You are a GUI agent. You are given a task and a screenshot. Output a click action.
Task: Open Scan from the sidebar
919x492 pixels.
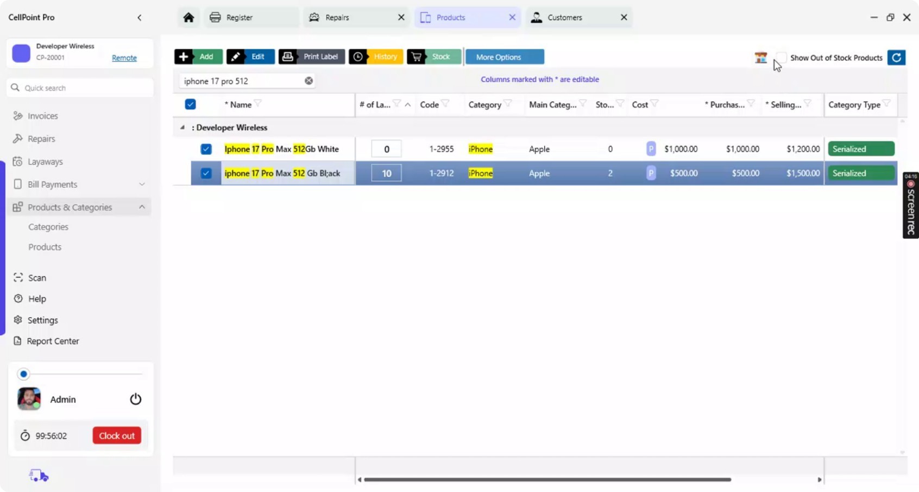[37, 278]
